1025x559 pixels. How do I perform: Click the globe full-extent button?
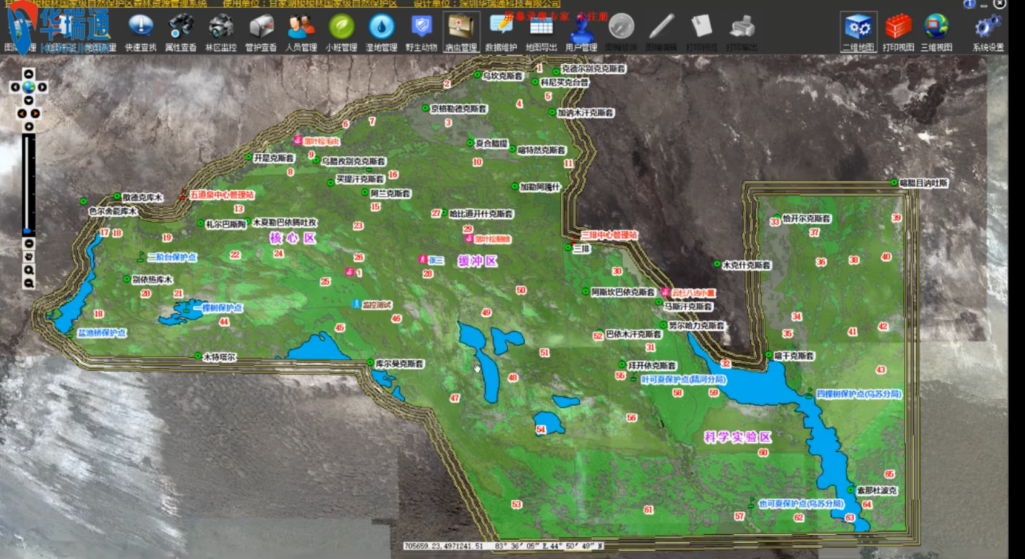[28, 87]
